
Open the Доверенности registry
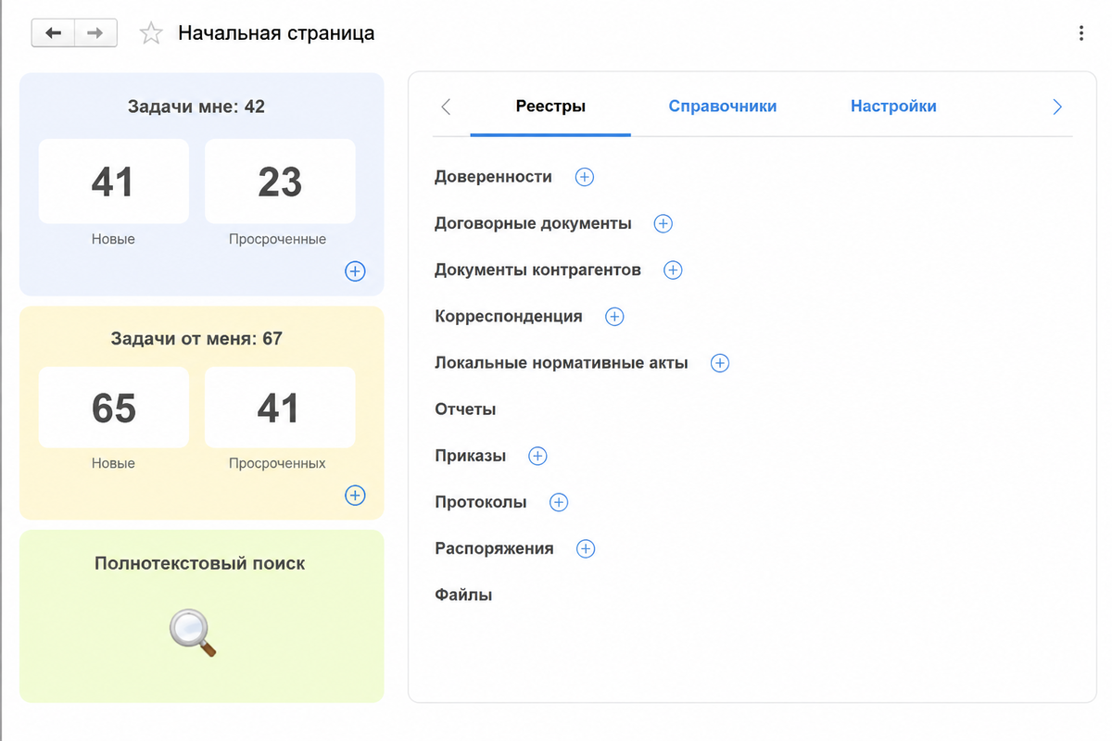click(493, 177)
